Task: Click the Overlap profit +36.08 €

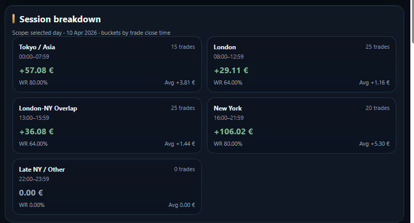Action: pos(36,132)
